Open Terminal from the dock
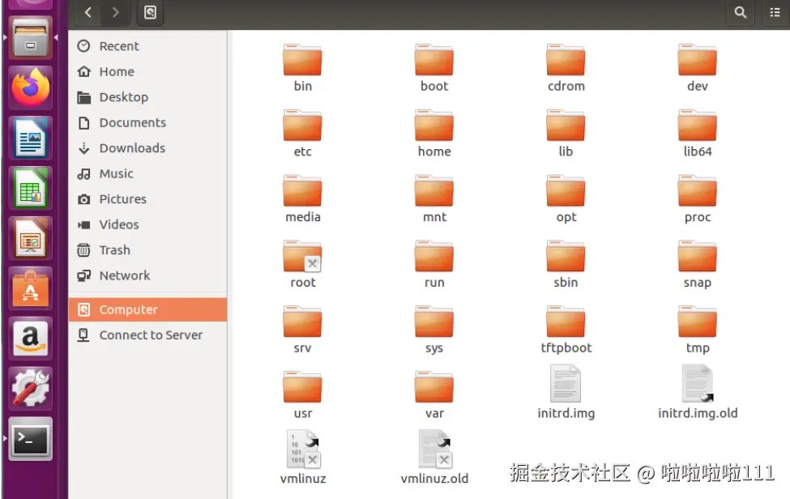The height and width of the screenshot is (499, 790). [31, 439]
